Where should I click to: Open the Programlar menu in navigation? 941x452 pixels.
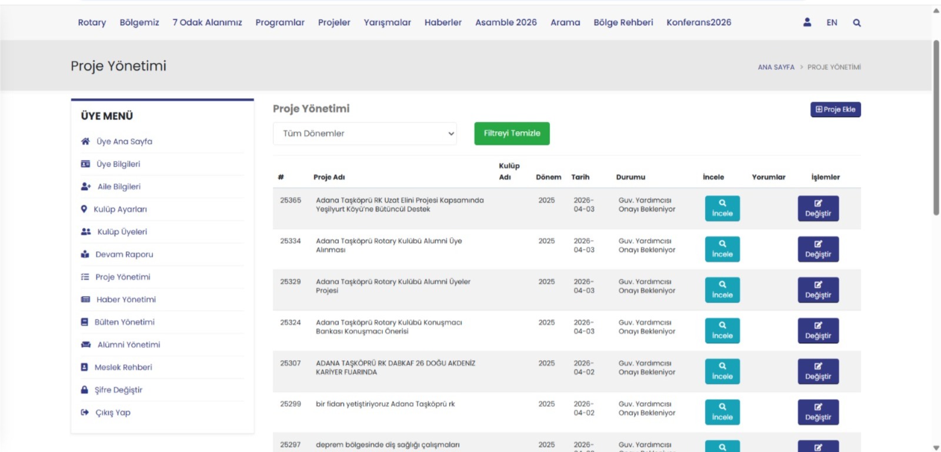point(280,22)
